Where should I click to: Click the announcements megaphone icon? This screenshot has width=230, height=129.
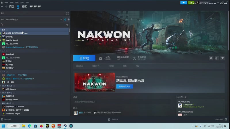(183, 3)
